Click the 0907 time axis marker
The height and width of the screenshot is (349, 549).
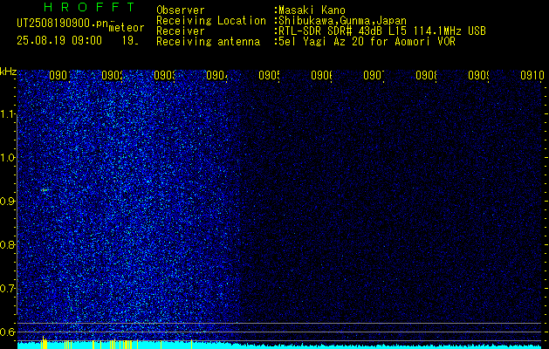[x=374, y=75]
